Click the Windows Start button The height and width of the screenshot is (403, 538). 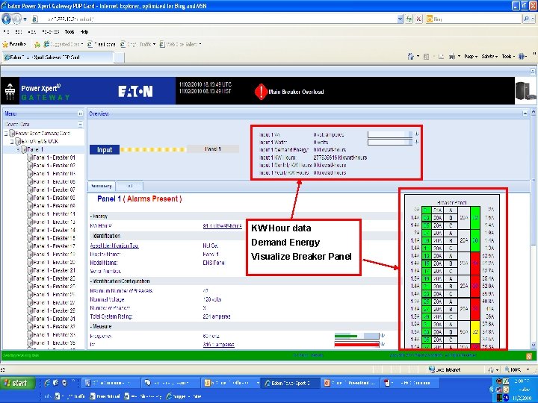point(17,383)
